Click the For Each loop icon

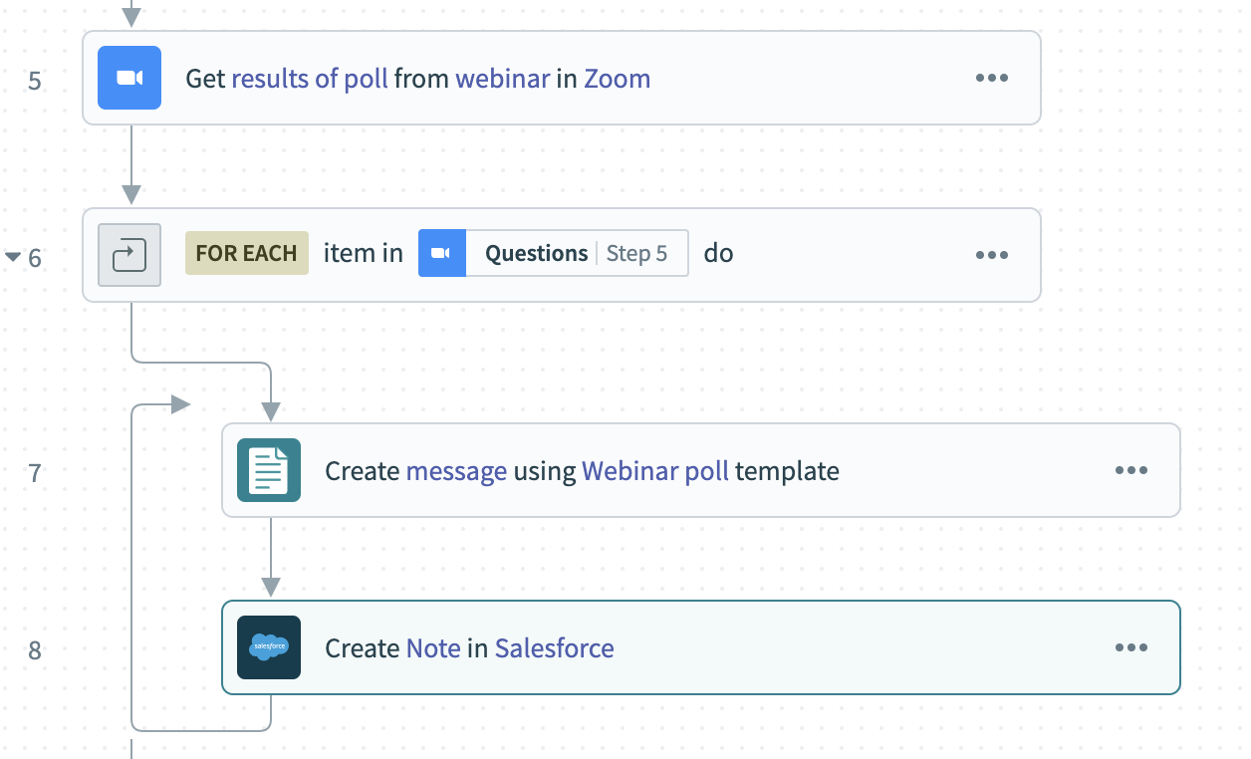tap(129, 255)
